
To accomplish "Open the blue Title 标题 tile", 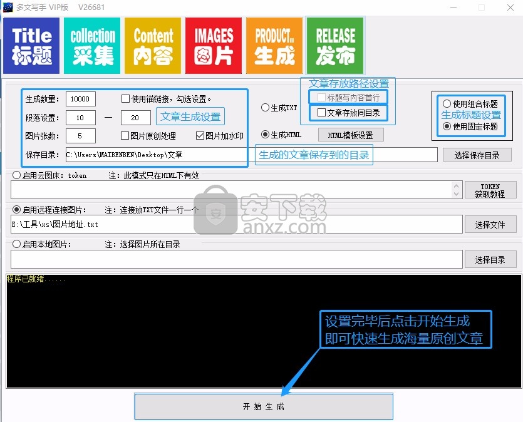I will 32,46.
